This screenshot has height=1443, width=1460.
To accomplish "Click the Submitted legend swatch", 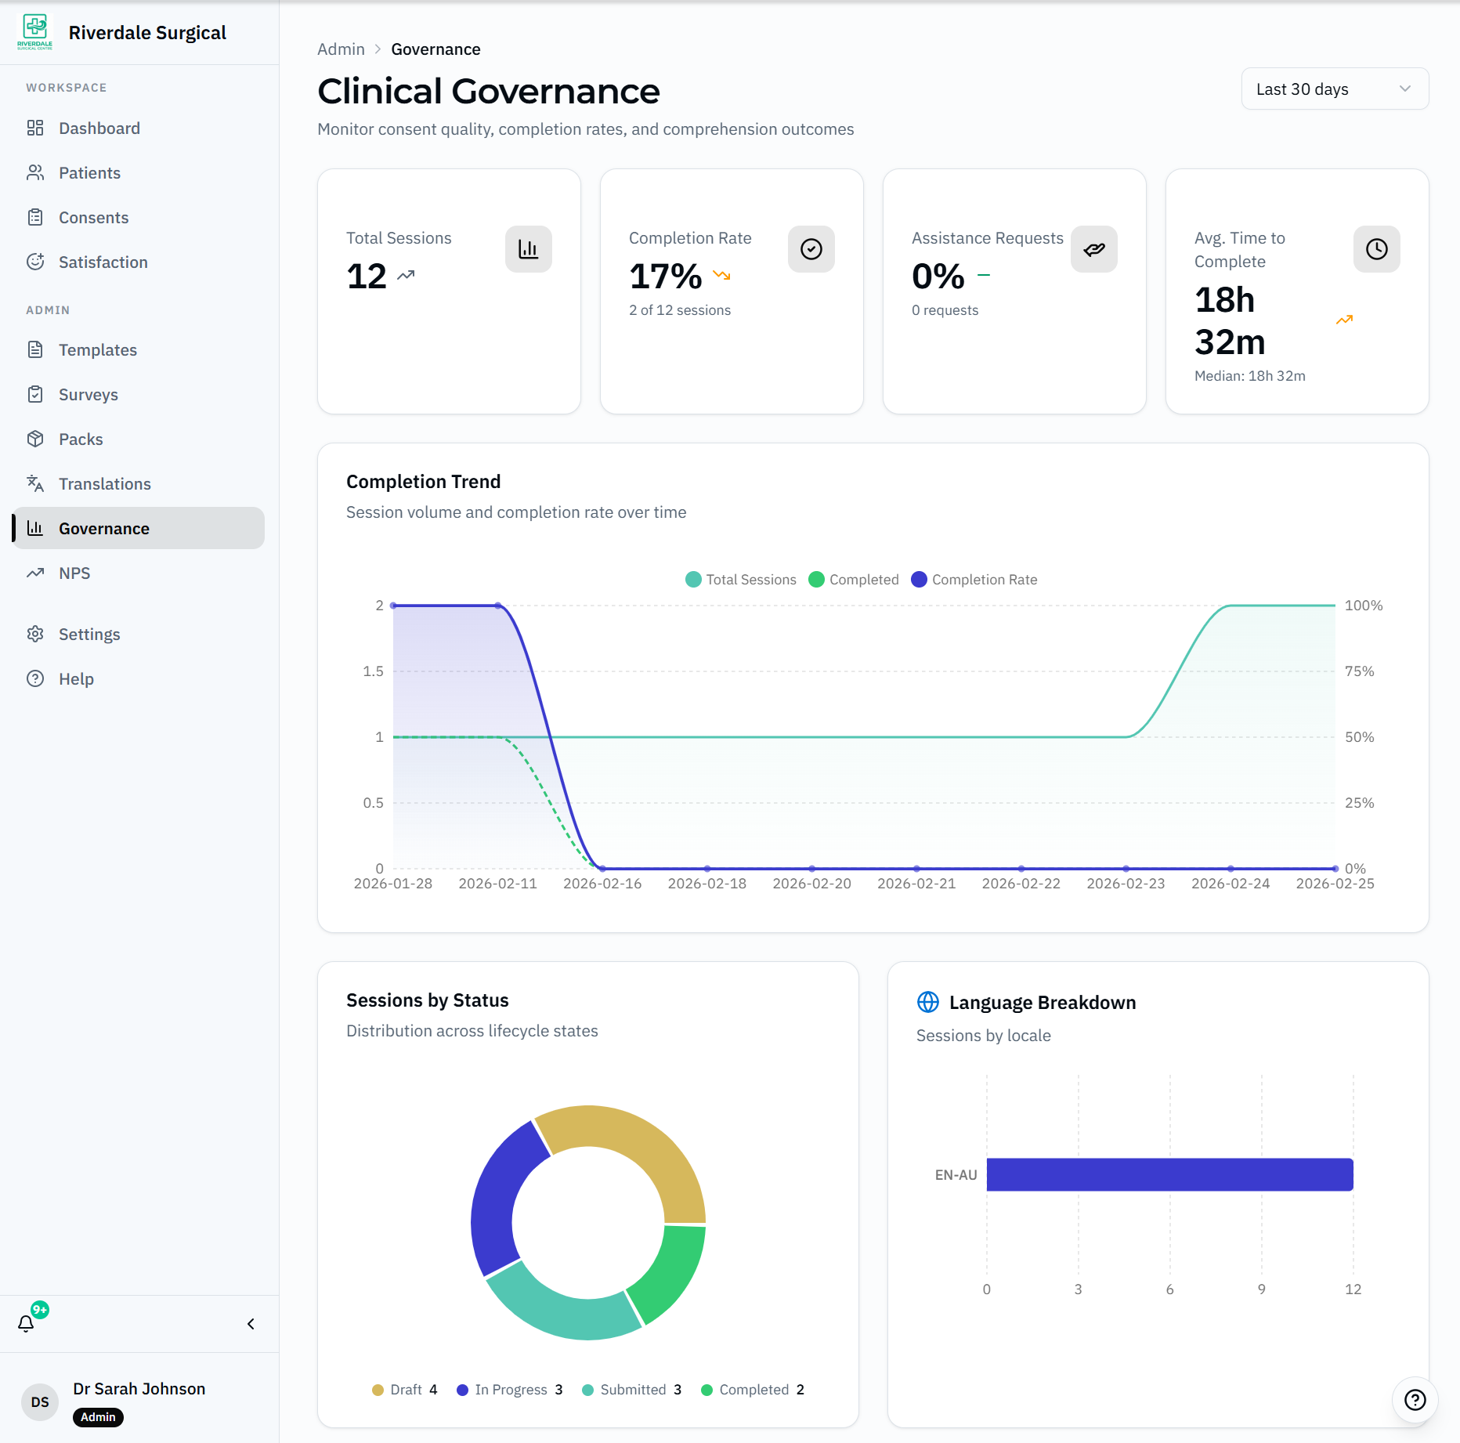I will click(587, 1390).
